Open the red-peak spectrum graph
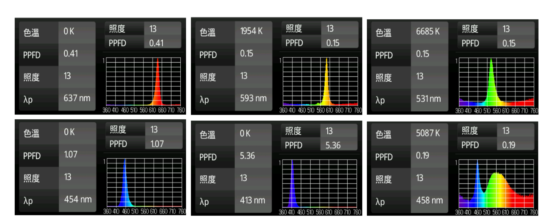The image size is (550, 224). [x=144, y=82]
